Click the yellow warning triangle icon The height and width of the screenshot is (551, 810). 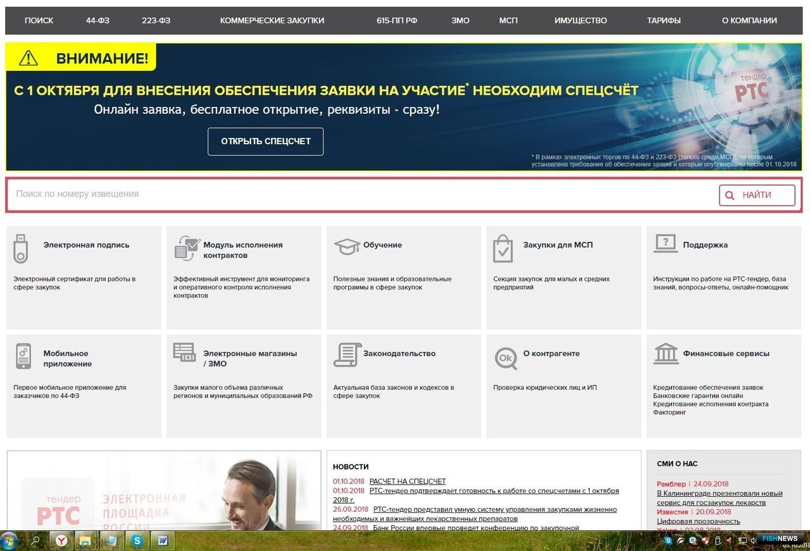28,58
